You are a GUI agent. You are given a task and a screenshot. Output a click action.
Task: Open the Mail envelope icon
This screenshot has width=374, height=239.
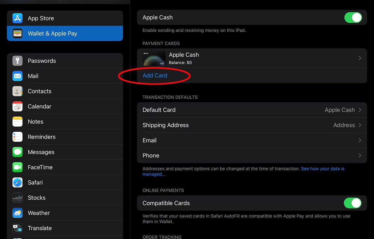tap(17, 76)
